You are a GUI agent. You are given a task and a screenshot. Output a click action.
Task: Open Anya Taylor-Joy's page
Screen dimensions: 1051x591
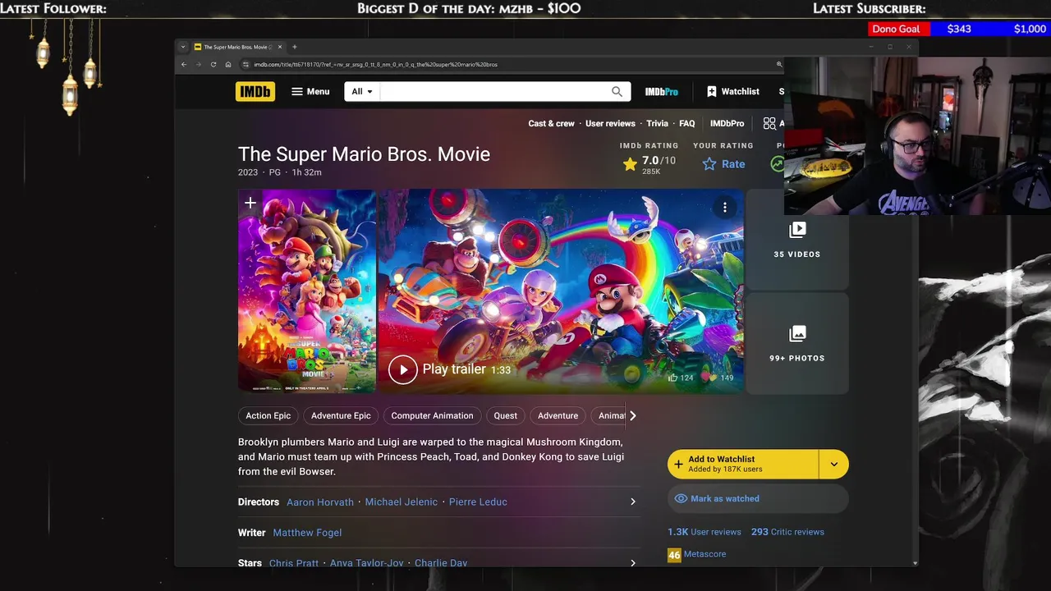click(366, 563)
